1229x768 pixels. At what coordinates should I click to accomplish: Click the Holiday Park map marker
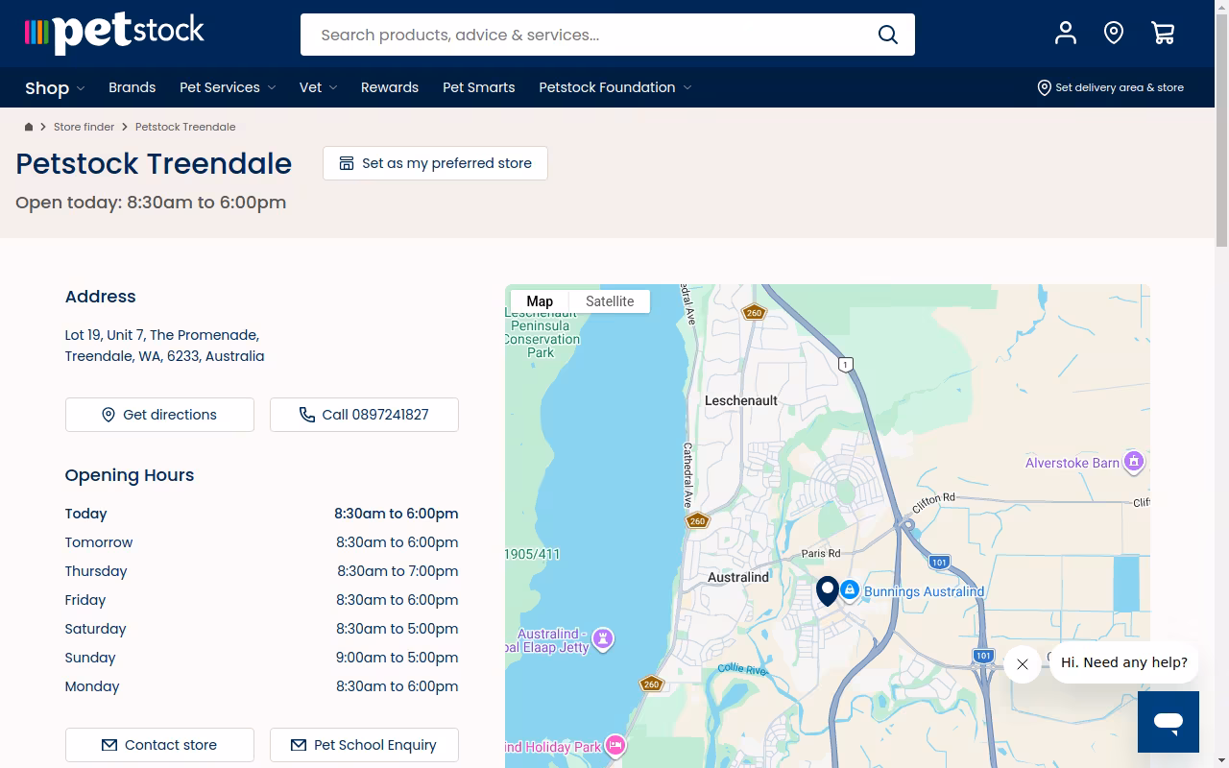pos(615,745)
